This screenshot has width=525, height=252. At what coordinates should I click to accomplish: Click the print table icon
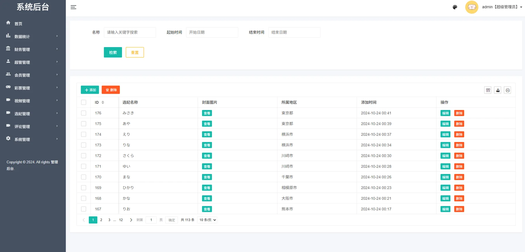point(508,90)
